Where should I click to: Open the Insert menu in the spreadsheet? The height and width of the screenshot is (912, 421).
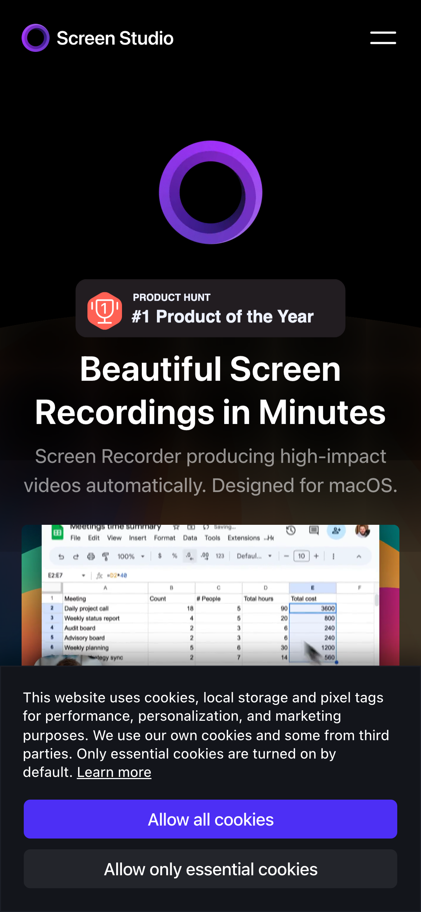pyautogui.click(x=137, y=538)
